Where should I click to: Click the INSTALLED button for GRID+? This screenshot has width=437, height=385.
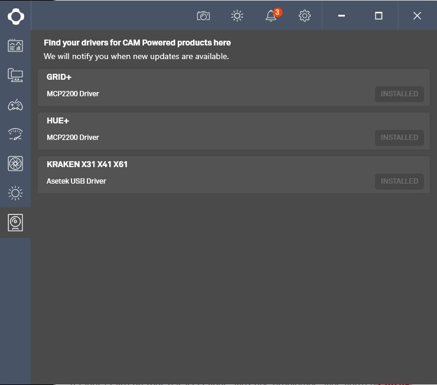399,94
